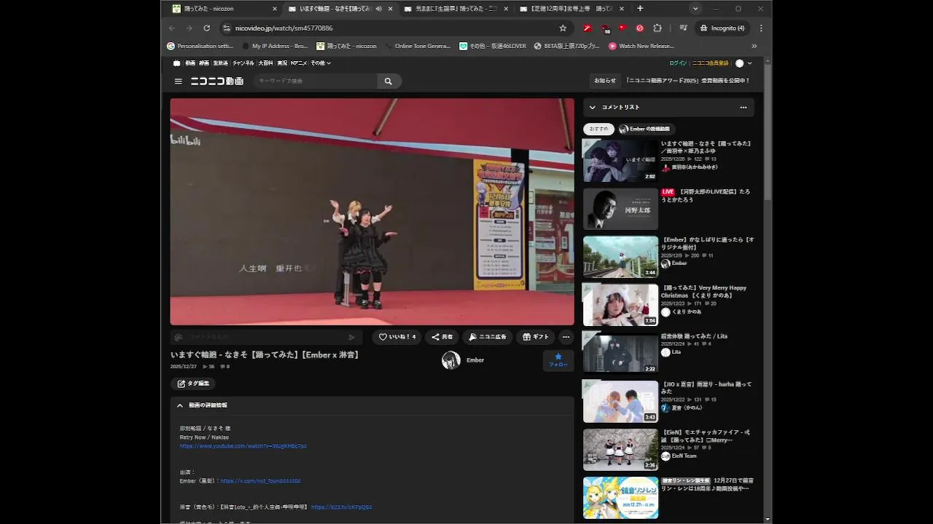Open the b23.tv link in description
This screenshot has width=933, height=524.
(341, 507)
